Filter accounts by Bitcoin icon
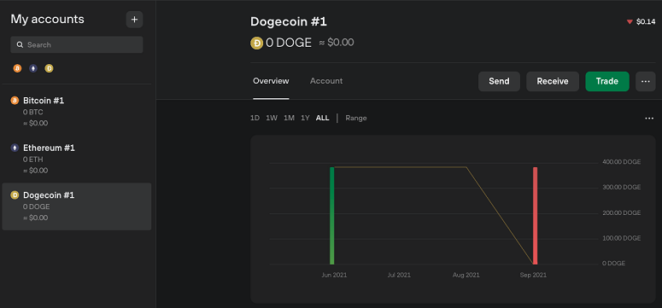 [17, 68]
